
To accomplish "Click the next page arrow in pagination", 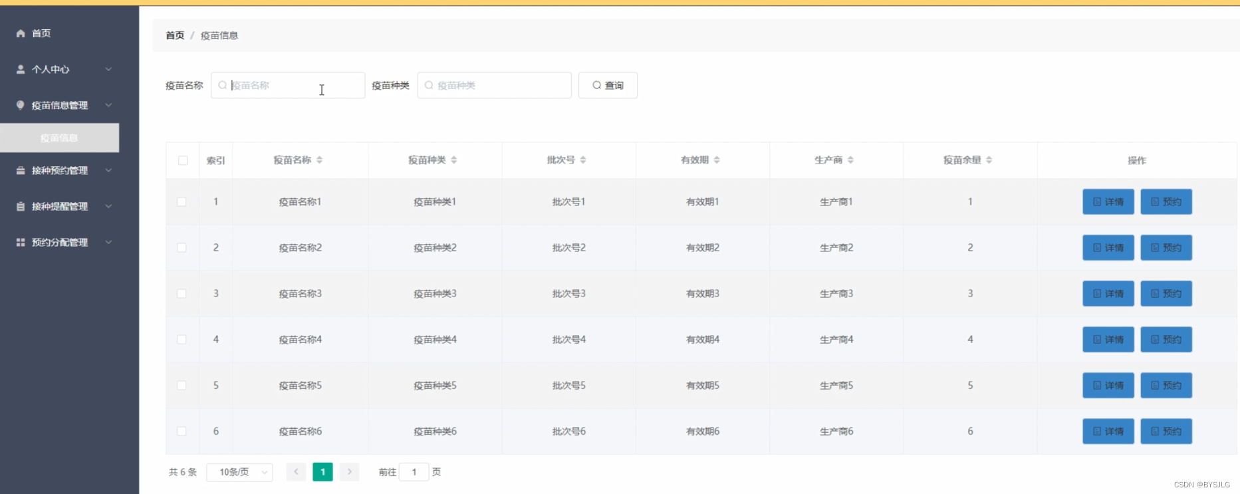I will click(349, 472).
